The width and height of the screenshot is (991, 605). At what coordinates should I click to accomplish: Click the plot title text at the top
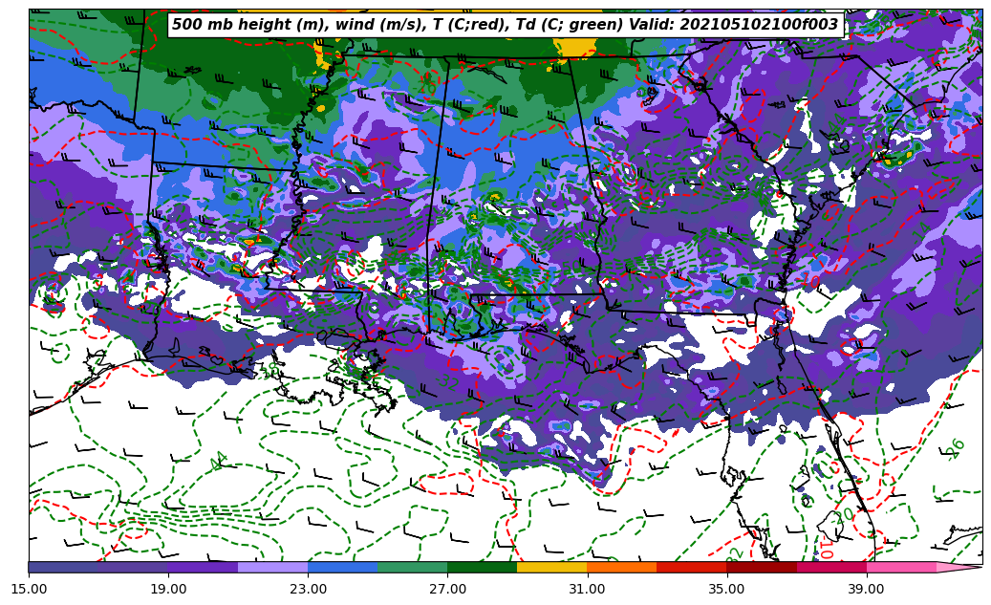[x=506, y=25]
